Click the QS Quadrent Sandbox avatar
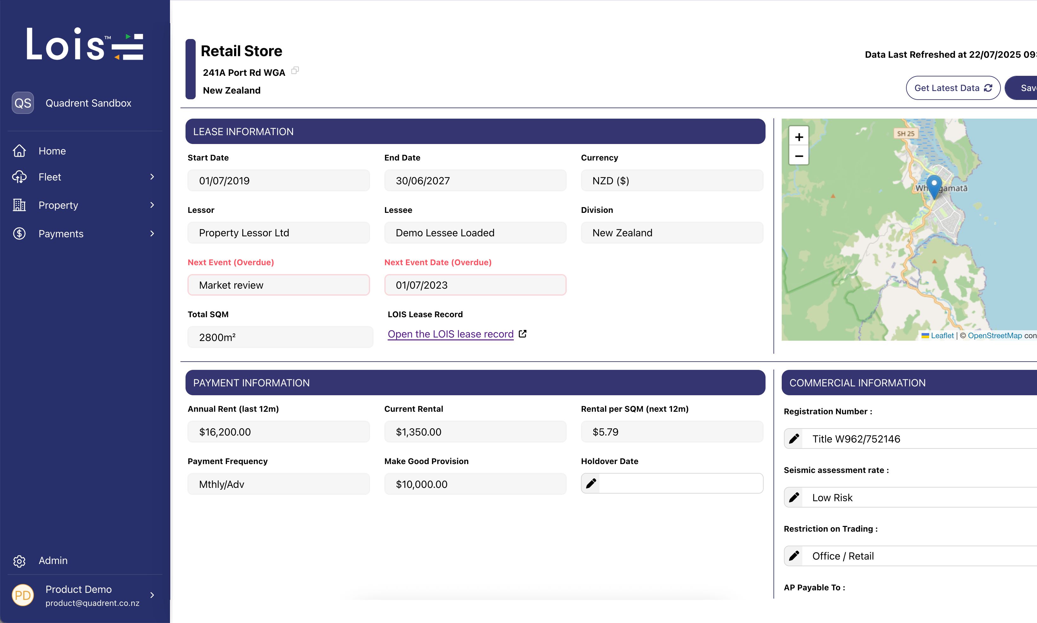 point(23,103)
